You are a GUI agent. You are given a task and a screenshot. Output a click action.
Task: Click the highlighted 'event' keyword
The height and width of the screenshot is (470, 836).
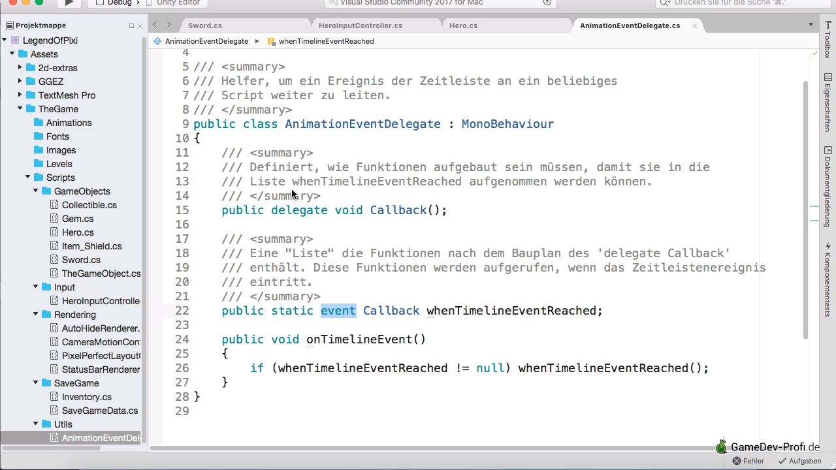point(338,311)
